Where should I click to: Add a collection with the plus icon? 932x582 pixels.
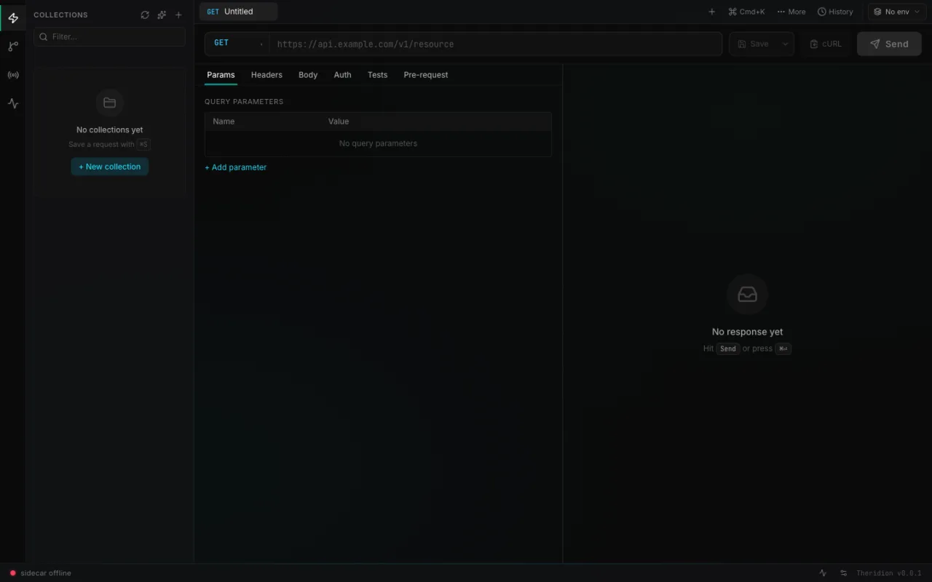(x=178, y=15)
